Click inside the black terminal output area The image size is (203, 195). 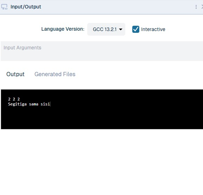click(102, 109)
